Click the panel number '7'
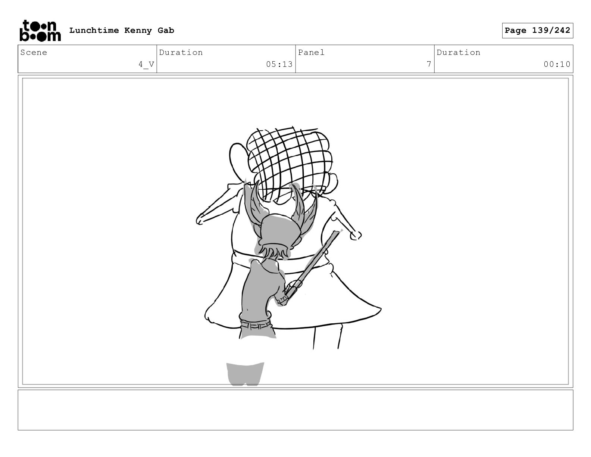Viewport: 591px width, 457px height. tap(429, 65)
